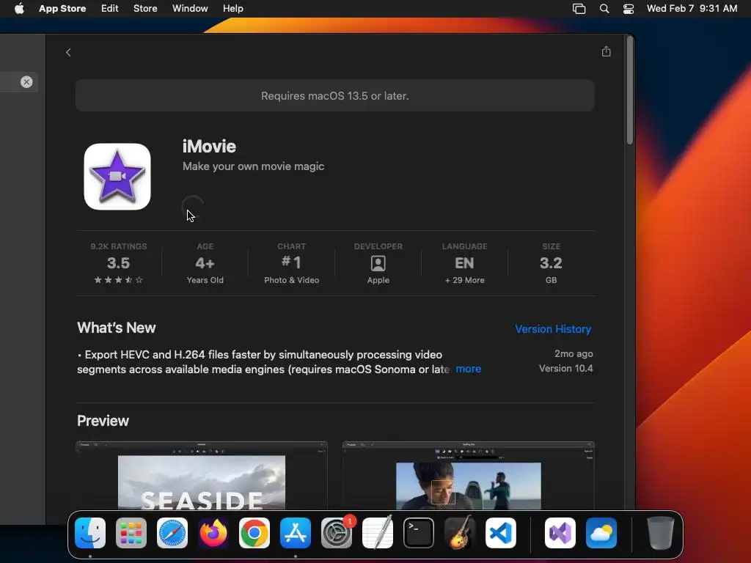Click the date and time in menu bar
751x563 pixels.
(x=692, y=8)
